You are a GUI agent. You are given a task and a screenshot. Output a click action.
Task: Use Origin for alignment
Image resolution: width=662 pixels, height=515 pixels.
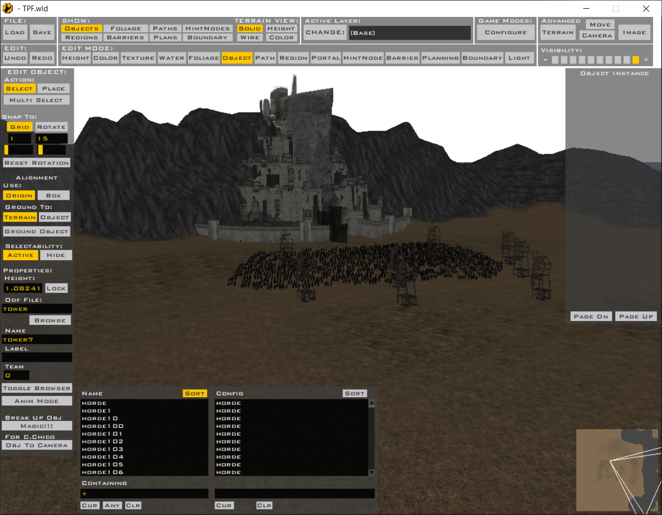coord(19,196)
